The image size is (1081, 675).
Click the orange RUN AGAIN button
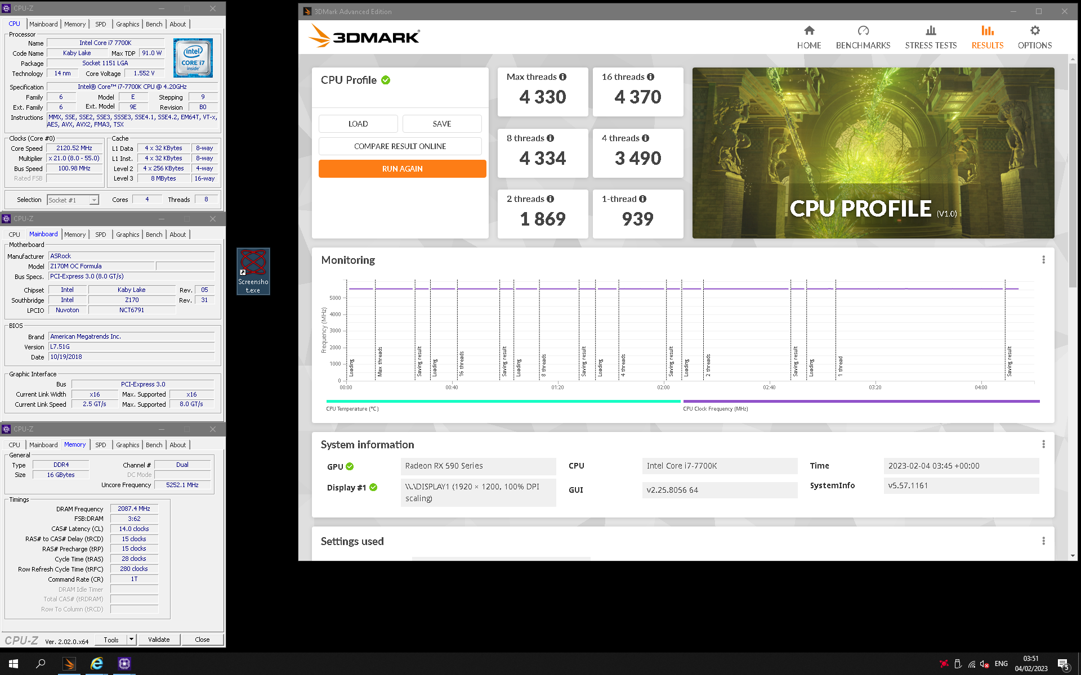point(402,169)
